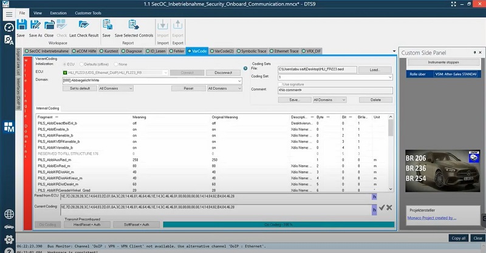Image resolution: width=486 pixels, height=253 pixels.
Task: Open the Monaco Project created by link
Action: 433,217
